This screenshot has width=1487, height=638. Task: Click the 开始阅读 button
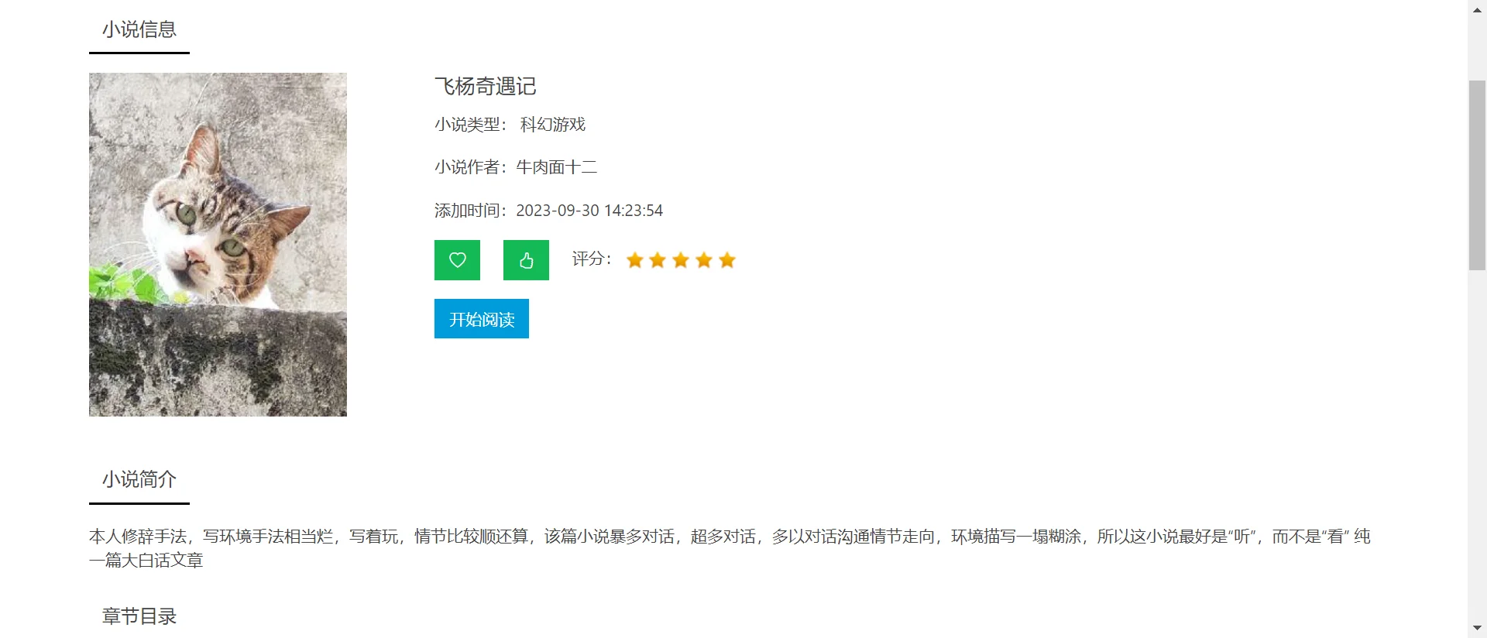(482, 319)
